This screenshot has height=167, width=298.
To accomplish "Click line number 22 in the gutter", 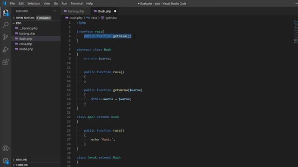I will 68,117.
